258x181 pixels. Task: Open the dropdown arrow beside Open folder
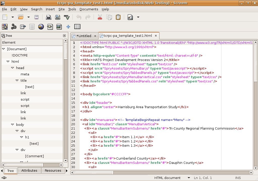coord(28,17)
